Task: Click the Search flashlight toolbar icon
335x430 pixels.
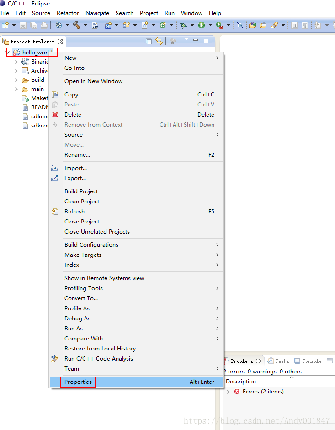Action: [274, 26]
